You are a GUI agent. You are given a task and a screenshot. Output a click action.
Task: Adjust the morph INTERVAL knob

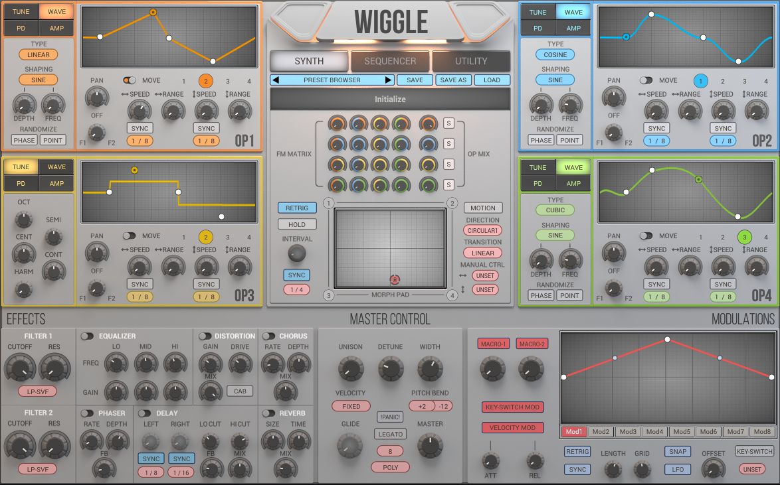296,253
